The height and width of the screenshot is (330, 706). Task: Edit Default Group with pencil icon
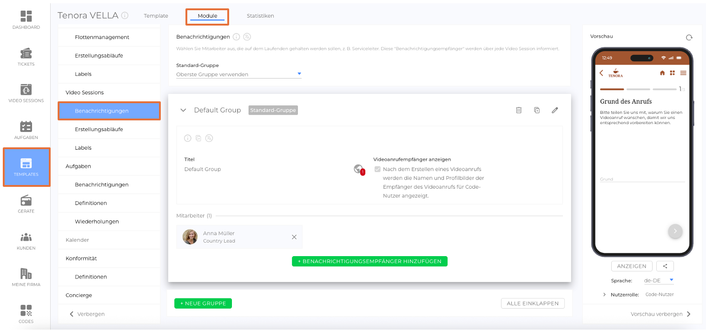554,110
